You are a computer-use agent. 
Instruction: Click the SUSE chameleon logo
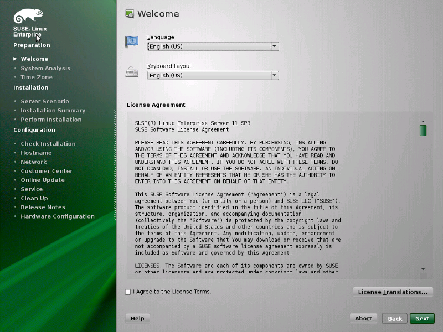(28, 16)
